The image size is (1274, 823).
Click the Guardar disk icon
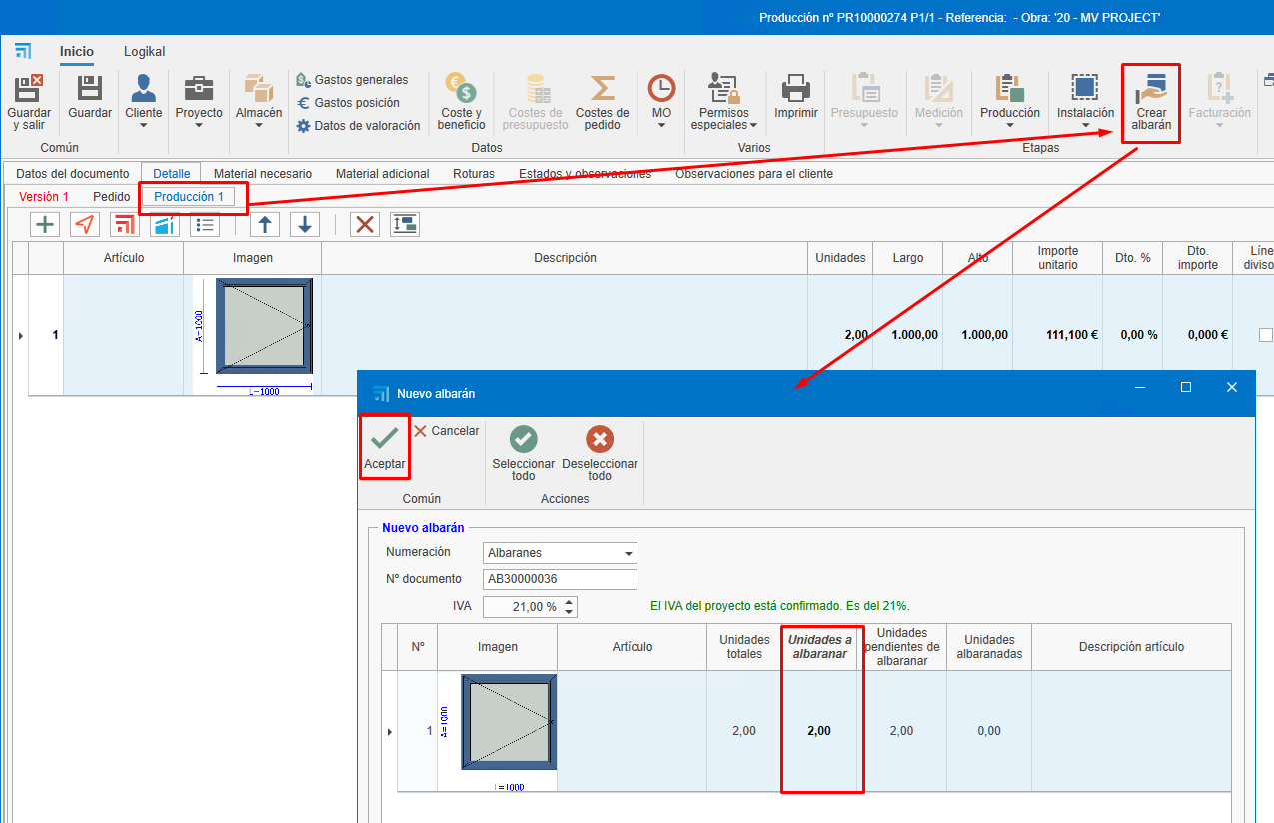tap(90, 88)
